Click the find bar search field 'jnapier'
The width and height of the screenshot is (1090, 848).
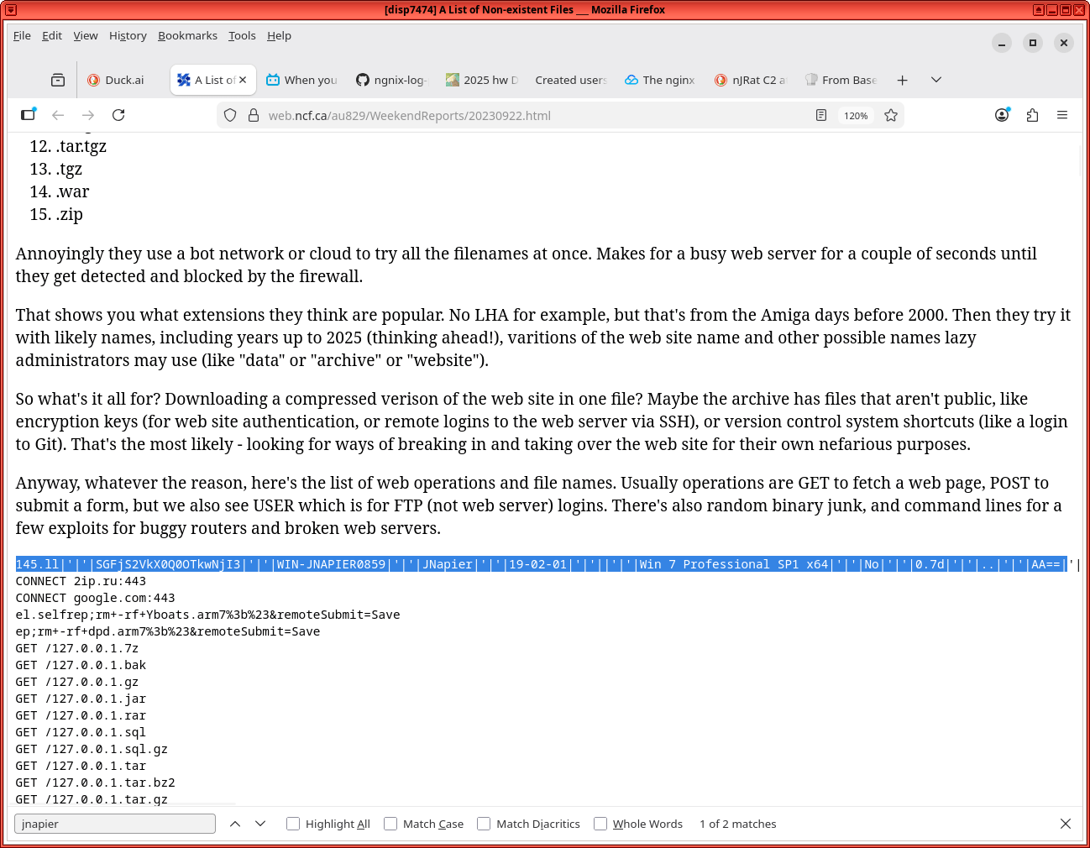point(115,824)
